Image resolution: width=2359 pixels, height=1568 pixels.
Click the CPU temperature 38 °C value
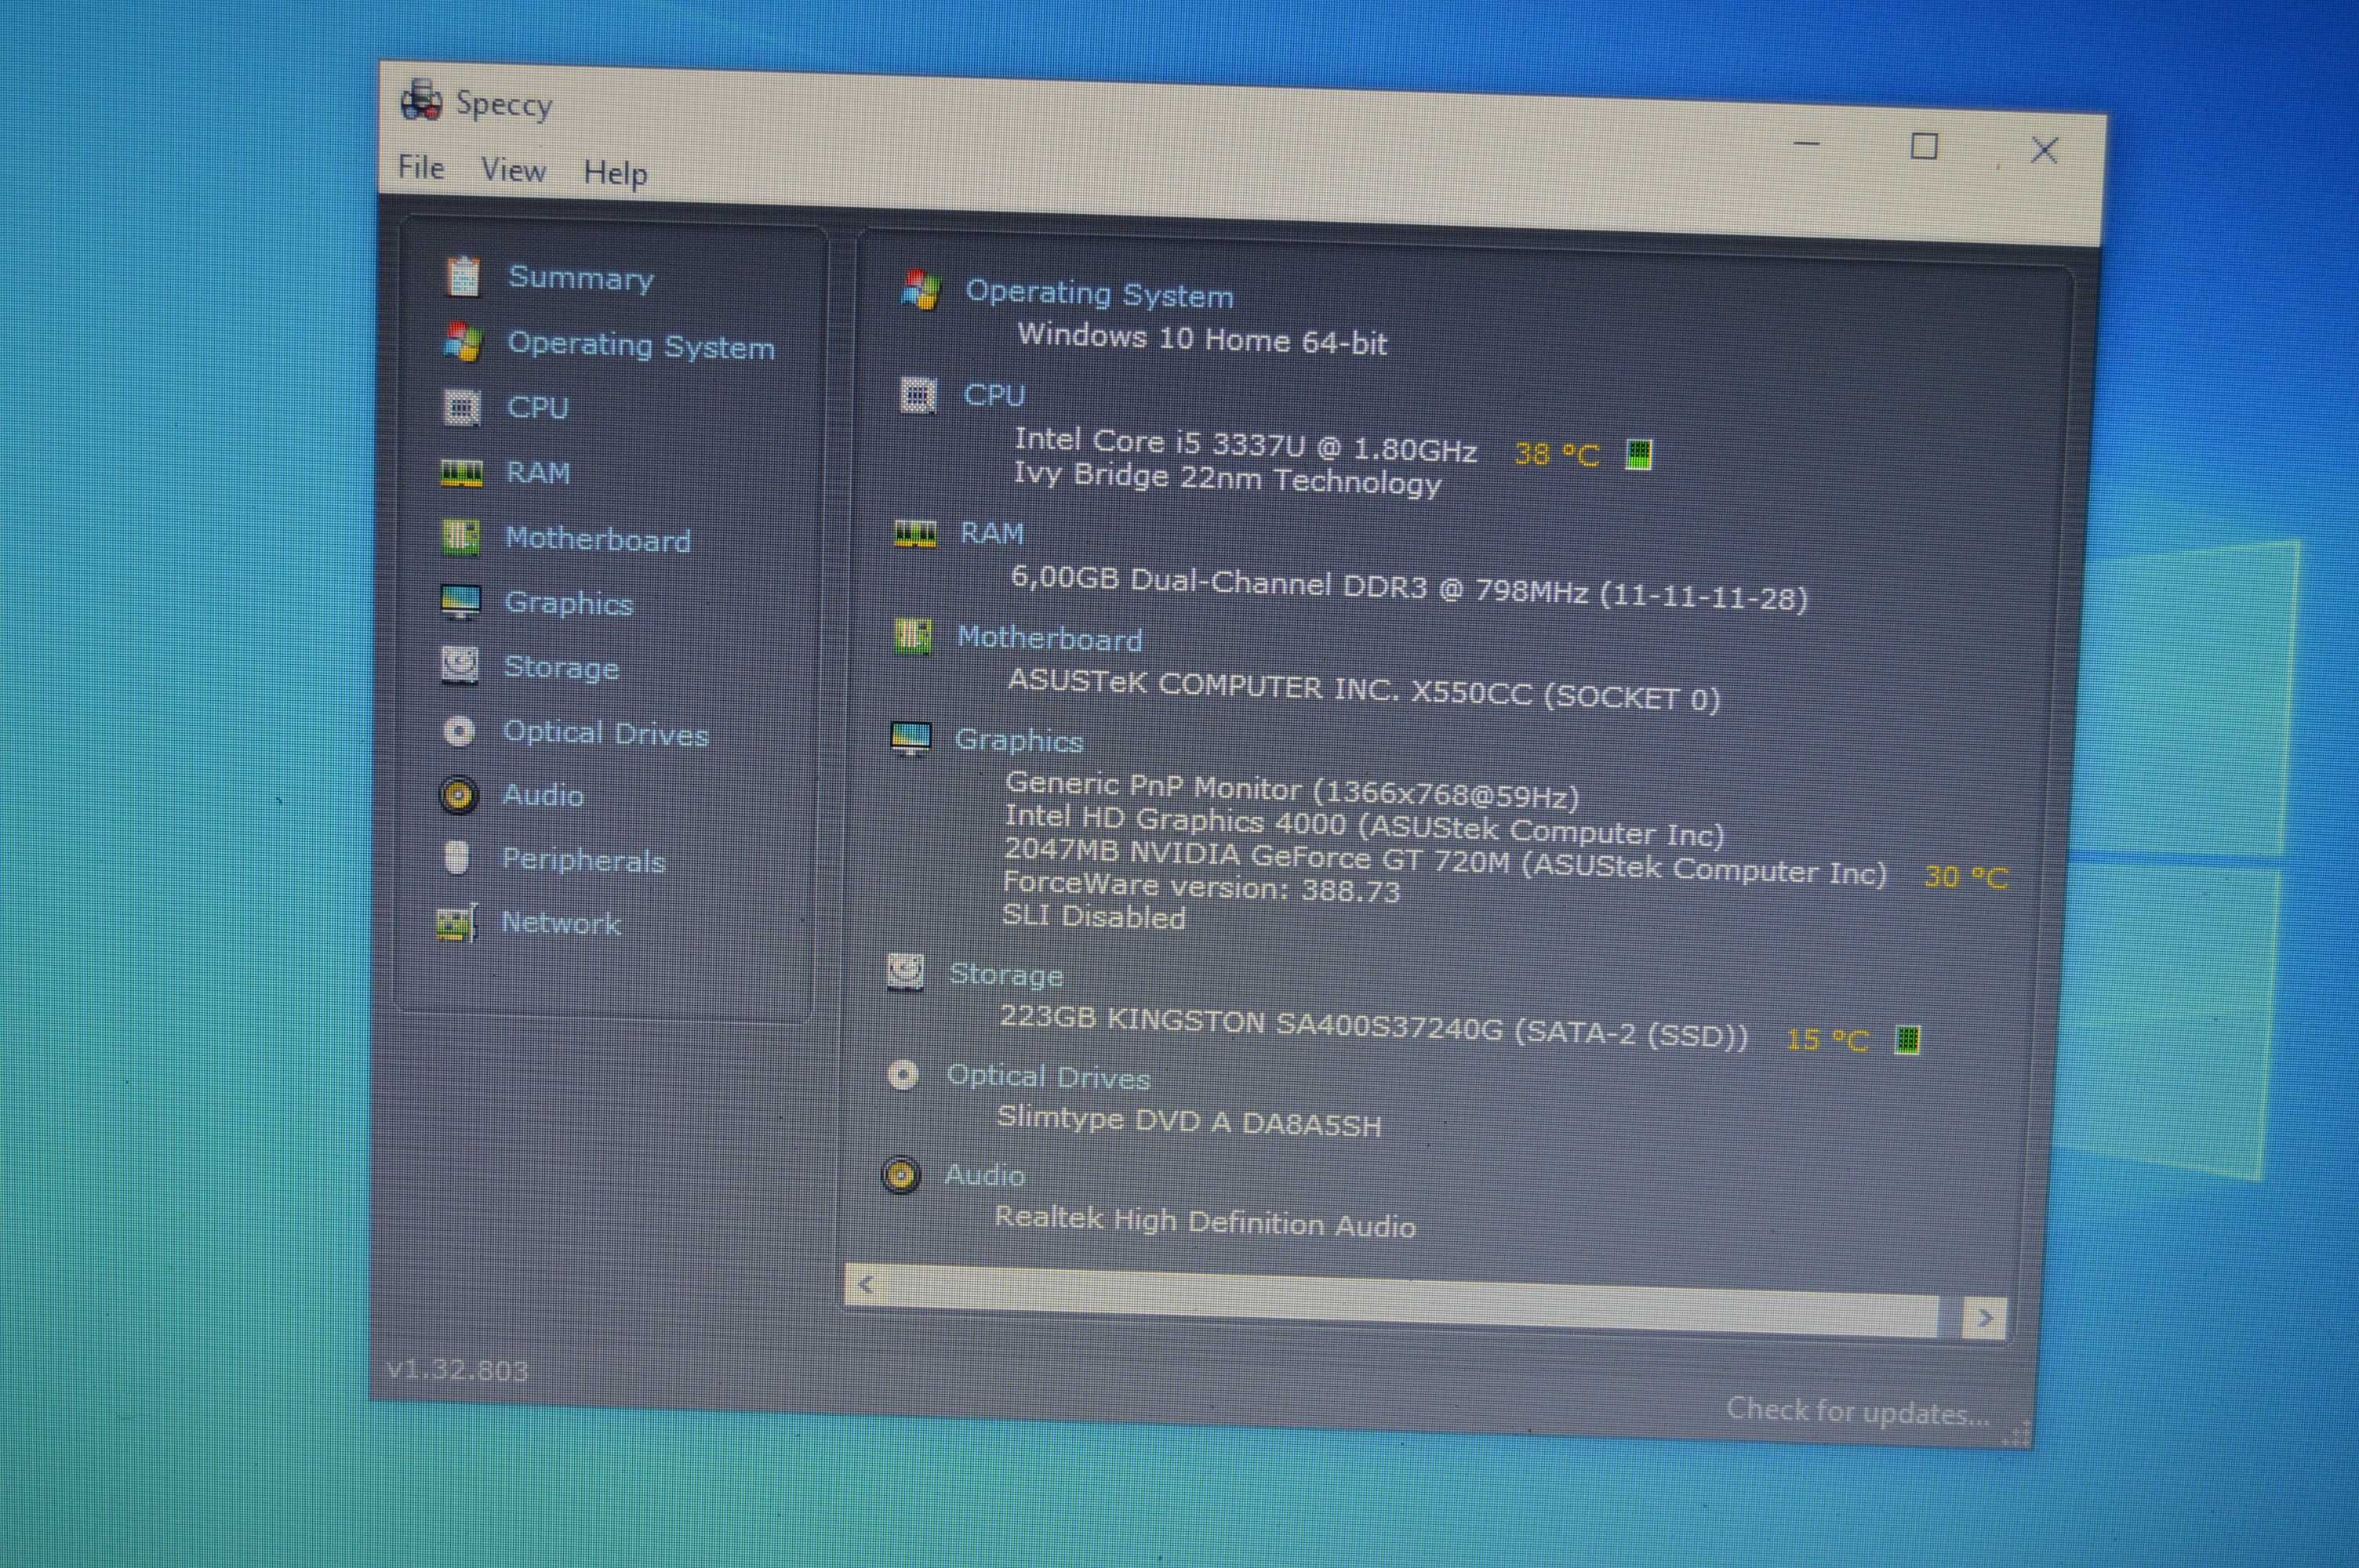click(x=1557, y=454)
